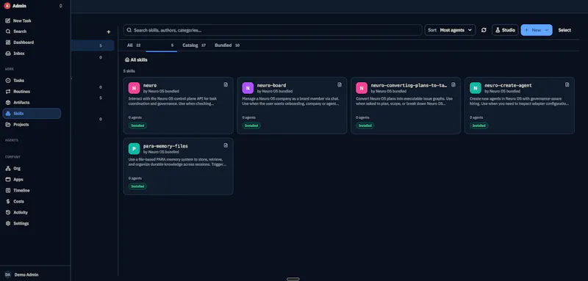This screenshot has height=281, width=588.
Task: Click Installed badge on neuro-create-agent card
Action: pyautogui.click(x=479, y=125)
